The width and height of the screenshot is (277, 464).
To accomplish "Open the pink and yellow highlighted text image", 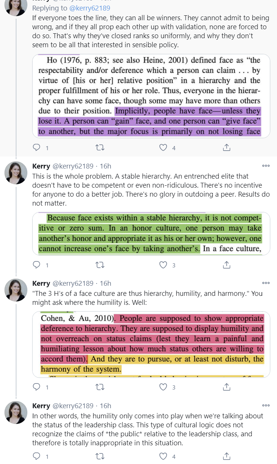I will 151,345.
